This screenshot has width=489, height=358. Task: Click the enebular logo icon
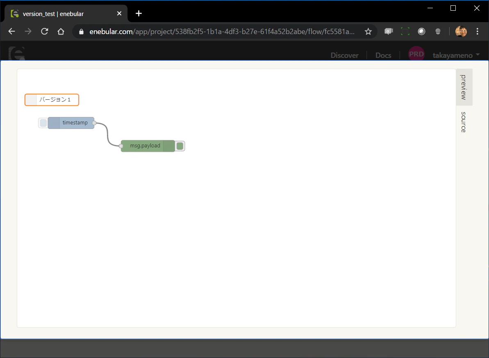point(16,53)
